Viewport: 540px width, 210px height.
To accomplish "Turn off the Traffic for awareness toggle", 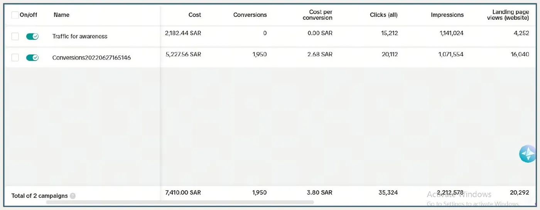I will pyautogui.click(x=32, y=36).
